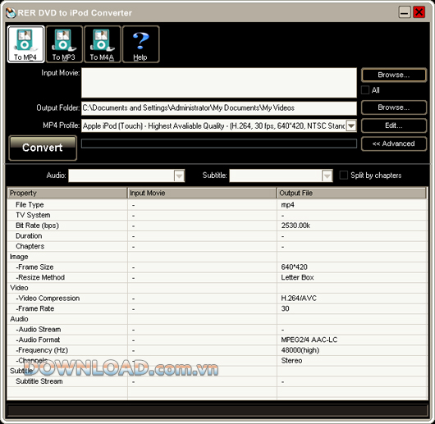This screenshot has width=435, height=424.
Task: Click the Stereo channels value
Action: [291, 361]
